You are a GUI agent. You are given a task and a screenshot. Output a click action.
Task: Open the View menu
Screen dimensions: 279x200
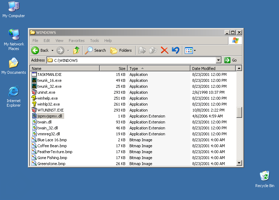[59, 41]
